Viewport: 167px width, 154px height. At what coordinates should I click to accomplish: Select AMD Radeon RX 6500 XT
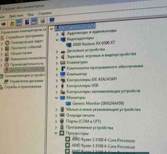(94, 43)
